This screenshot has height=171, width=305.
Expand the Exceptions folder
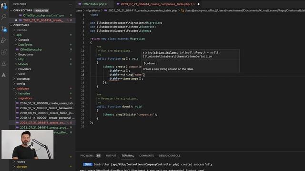pyautogui.click(x=16, y=55)
